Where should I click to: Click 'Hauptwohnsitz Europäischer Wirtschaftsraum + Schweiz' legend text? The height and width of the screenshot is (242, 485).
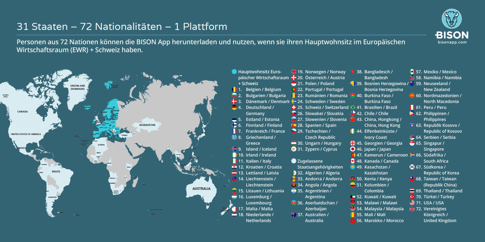point(264,78)
